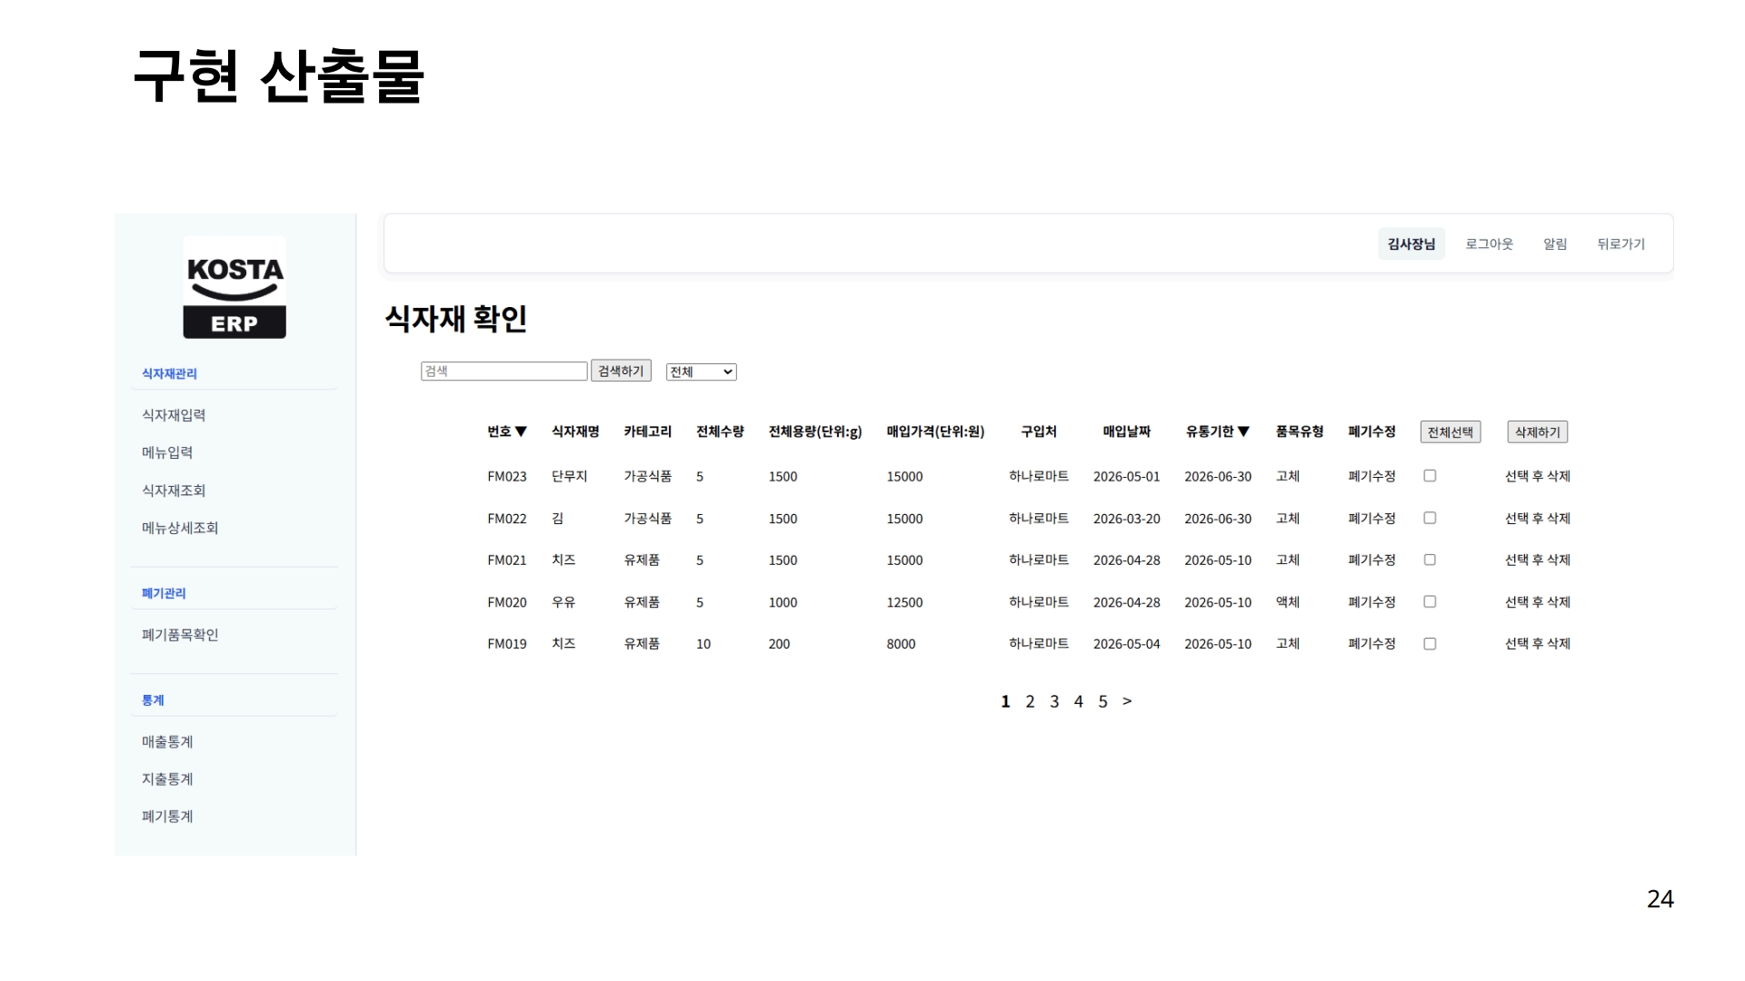
Task: Go to page 2
Action: click(x=1030, y=701)
